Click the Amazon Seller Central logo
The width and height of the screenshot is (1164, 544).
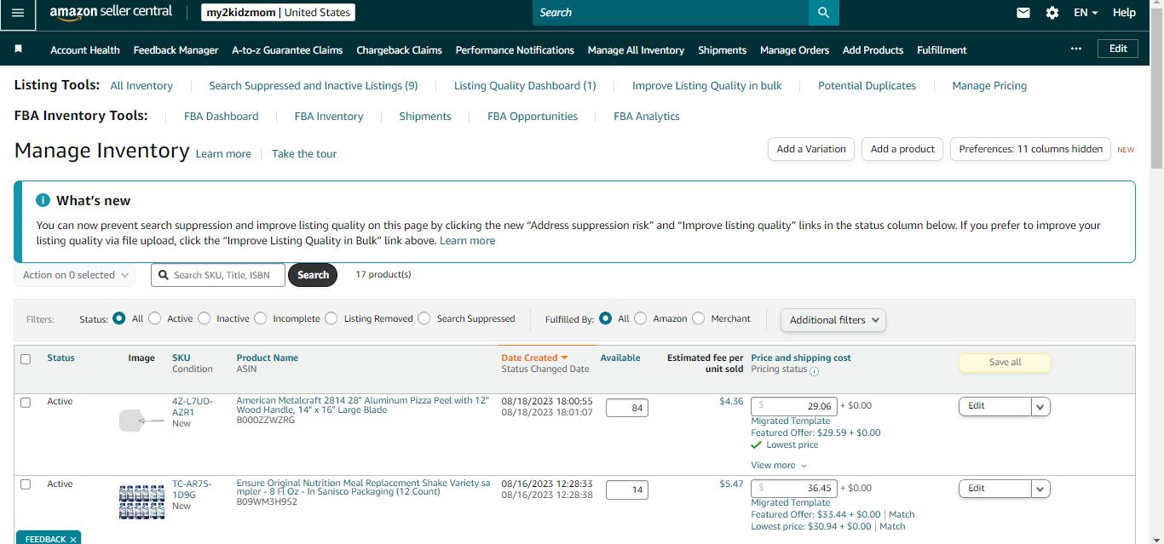click(x=111, y=12)
